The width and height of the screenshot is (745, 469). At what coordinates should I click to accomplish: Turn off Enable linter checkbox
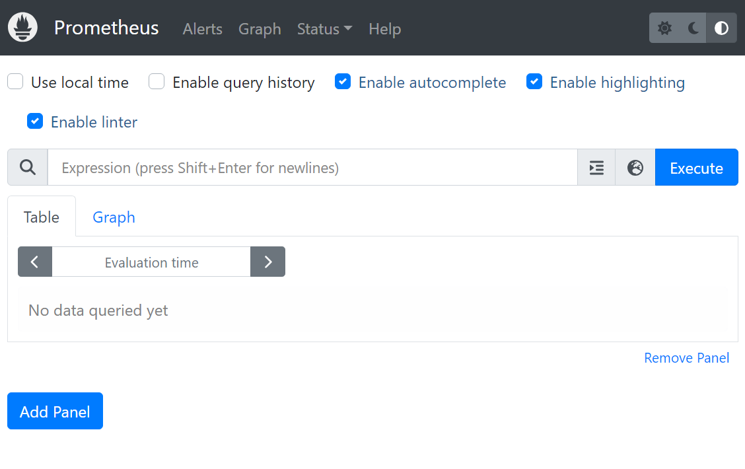tap(35, 122)
